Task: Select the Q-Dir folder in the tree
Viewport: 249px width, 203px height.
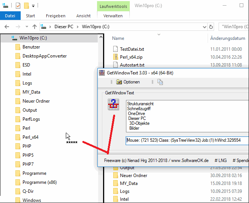Action: pyautogui.click(x=28, y=191)
